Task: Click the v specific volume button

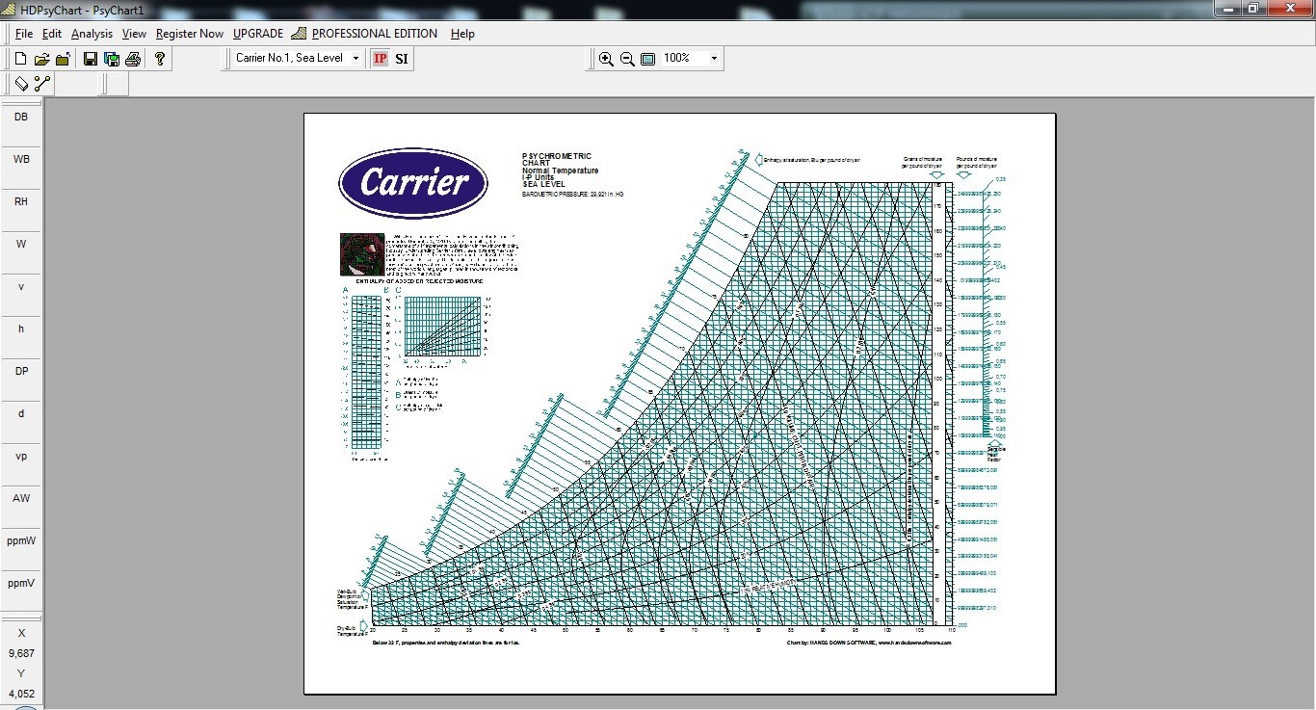Action: click(21, 287)
